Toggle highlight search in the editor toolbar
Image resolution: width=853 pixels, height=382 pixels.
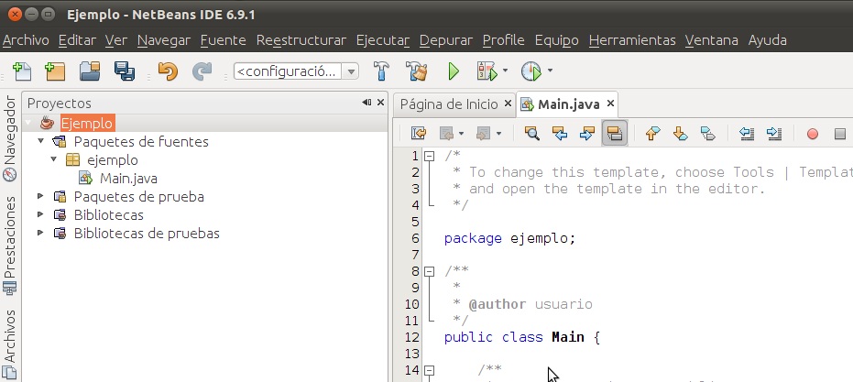click(x=614, y=134)
